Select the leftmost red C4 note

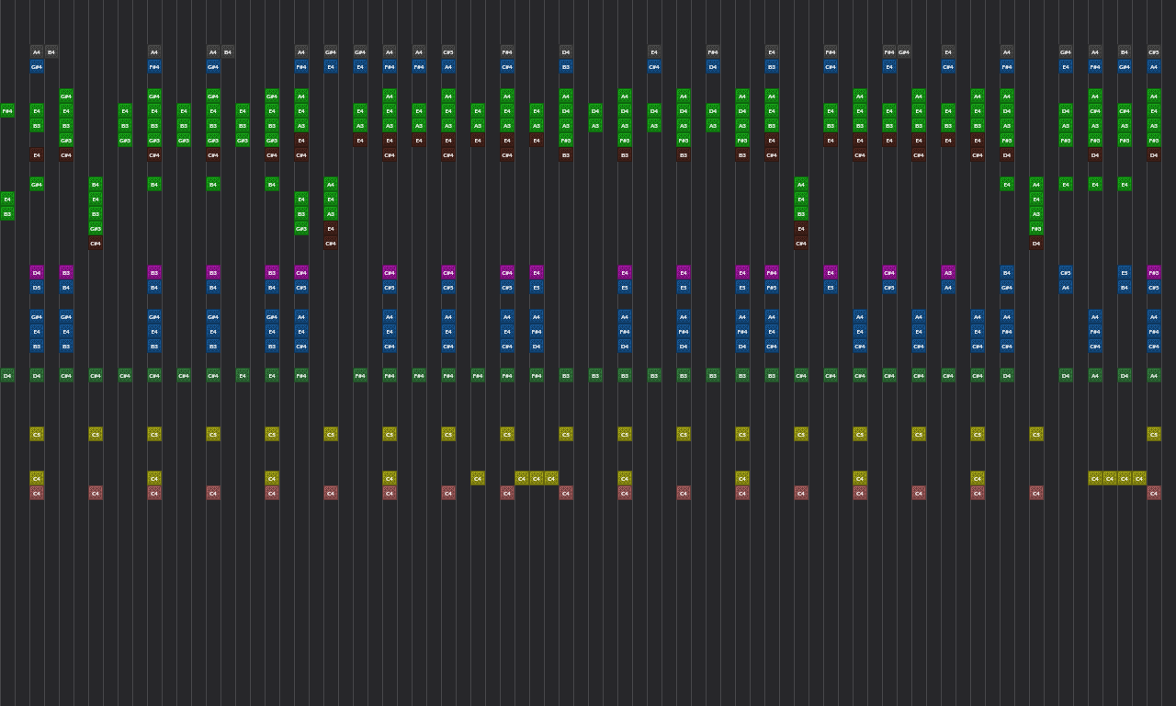pos(37,494)
